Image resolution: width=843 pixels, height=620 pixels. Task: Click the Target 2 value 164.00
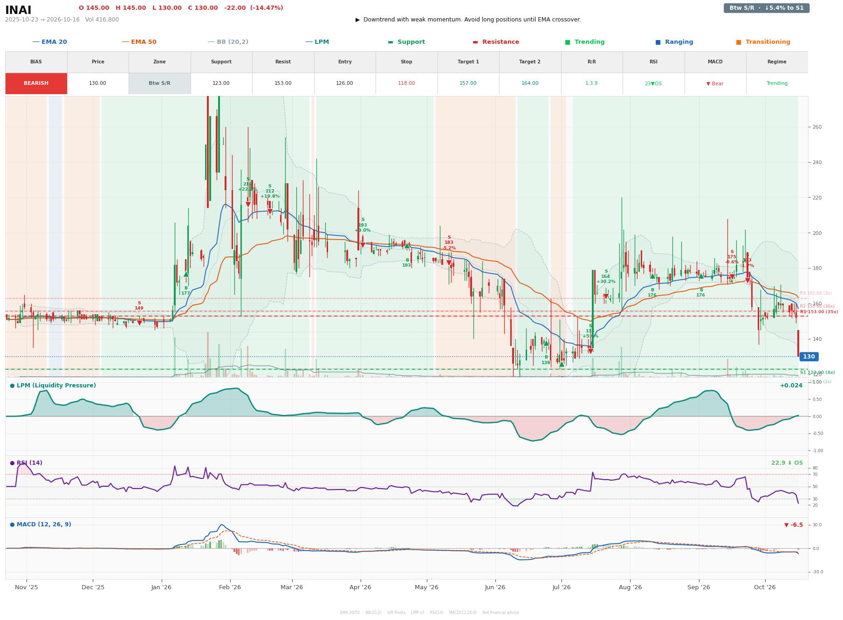(530, 83)
